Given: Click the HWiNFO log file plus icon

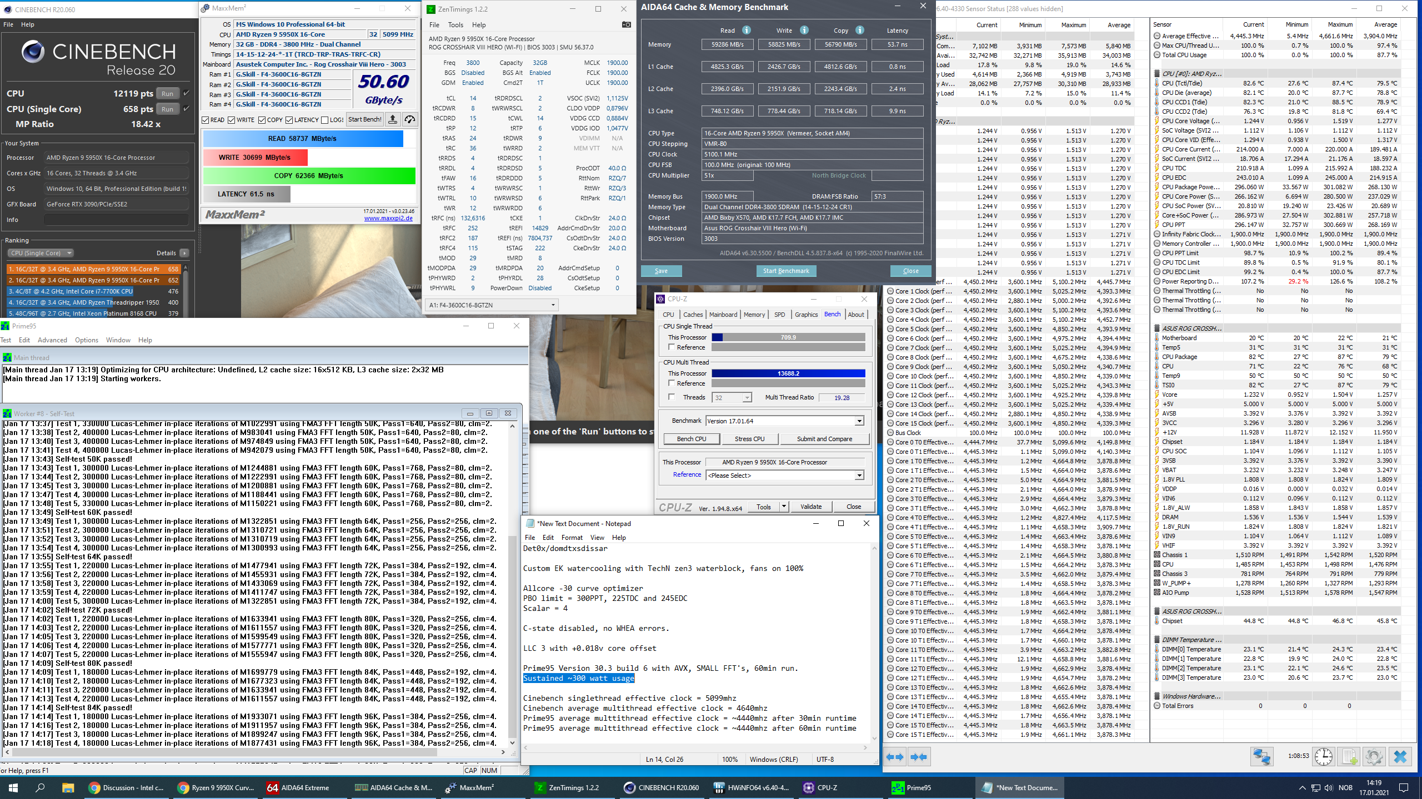Looking at the screenshot, I should (1349, 757).
